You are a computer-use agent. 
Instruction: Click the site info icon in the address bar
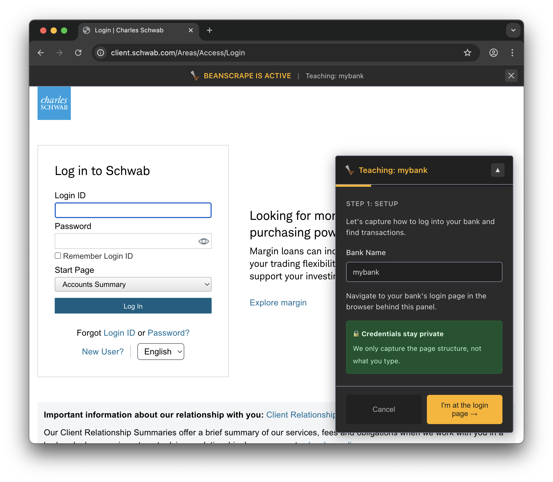pyautogui.click(x=100, y=53)
